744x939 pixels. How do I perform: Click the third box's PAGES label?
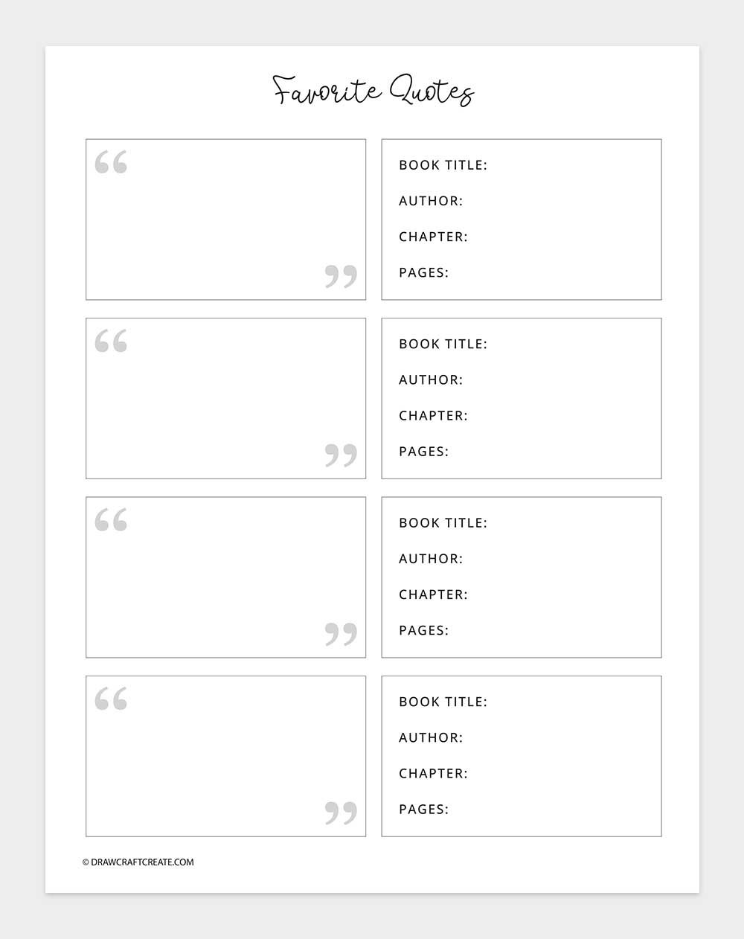click(424, 630)
